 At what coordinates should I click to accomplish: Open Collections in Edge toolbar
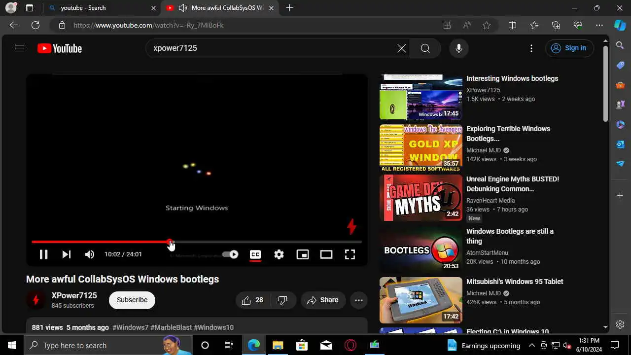pos(556,25)
